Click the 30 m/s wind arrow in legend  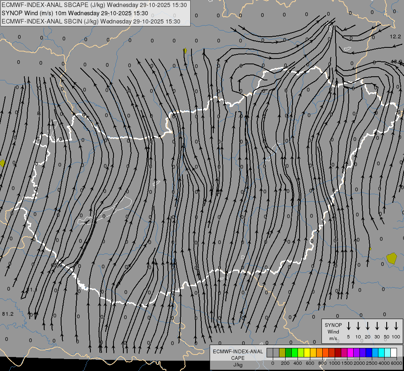[x=377, y=326]
